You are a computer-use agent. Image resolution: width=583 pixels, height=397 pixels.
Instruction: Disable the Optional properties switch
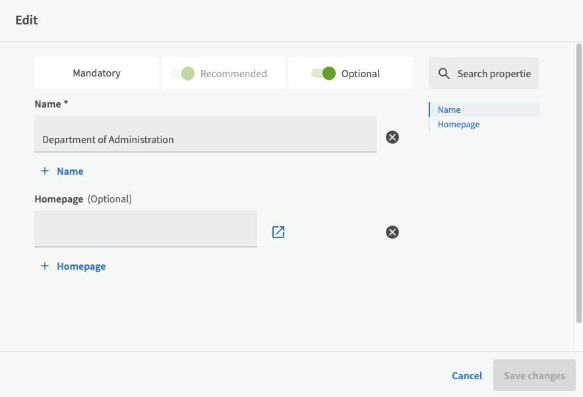click(x=324, y=73)
